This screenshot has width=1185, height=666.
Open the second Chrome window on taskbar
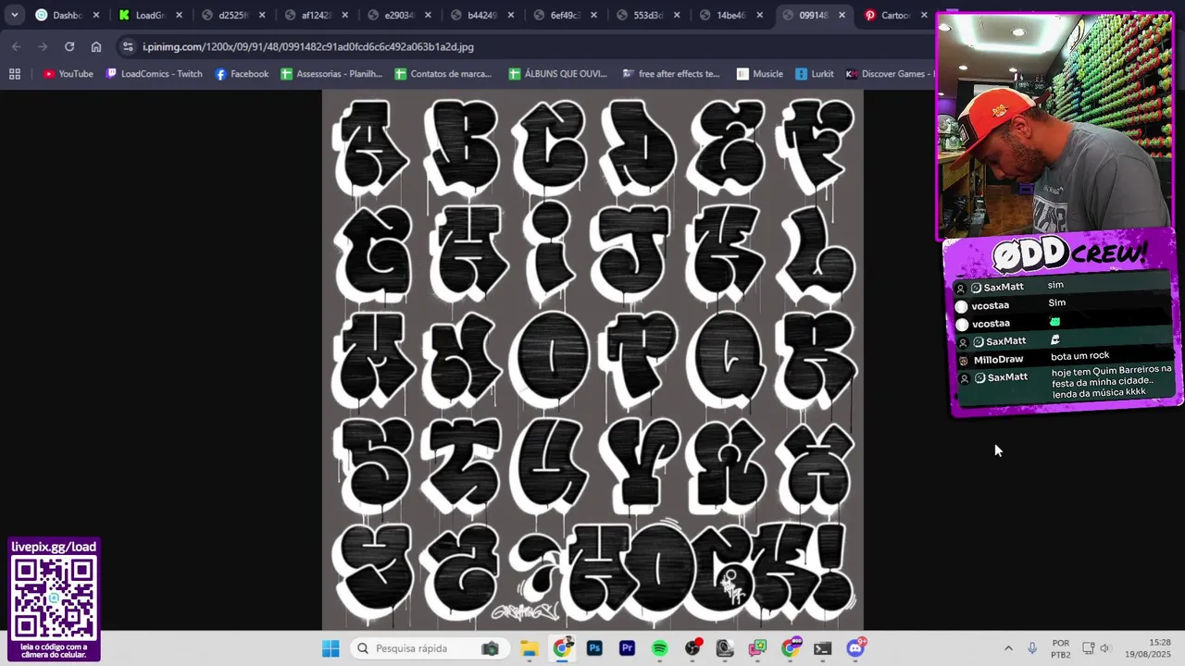[790, 648]
